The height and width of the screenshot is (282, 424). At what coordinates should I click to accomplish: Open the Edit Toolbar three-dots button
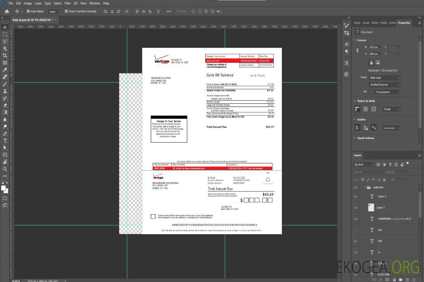[5, 176]
